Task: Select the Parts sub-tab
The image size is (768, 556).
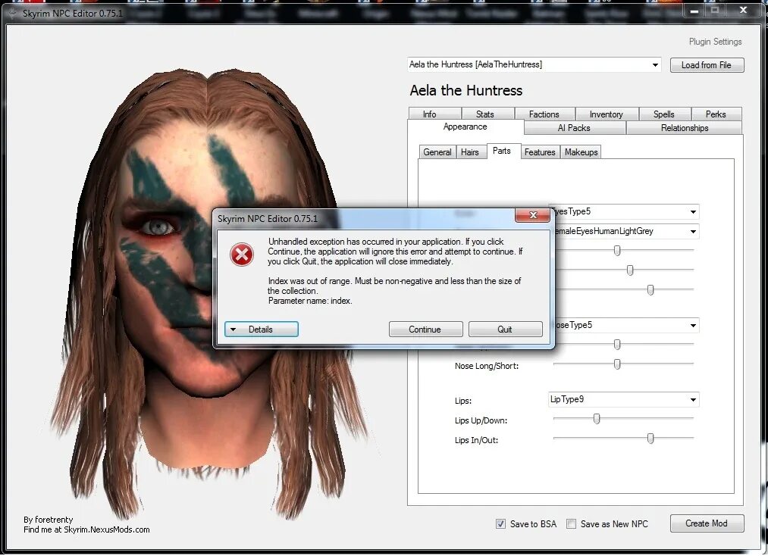Action: pos(502,151)
